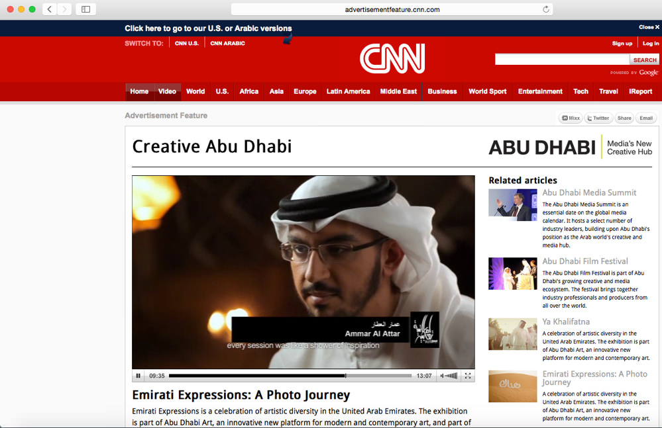Click the Abu Dhabi Media Summit thumbnail
Viewport: 662px width, 428px height.
(x=512, y=204)
